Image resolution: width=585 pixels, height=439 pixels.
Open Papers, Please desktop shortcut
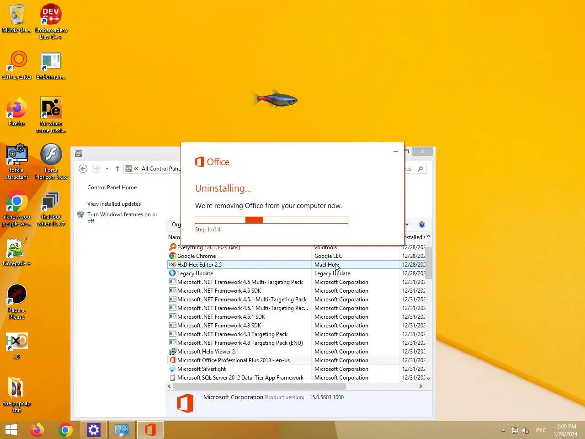click(17, 302)
